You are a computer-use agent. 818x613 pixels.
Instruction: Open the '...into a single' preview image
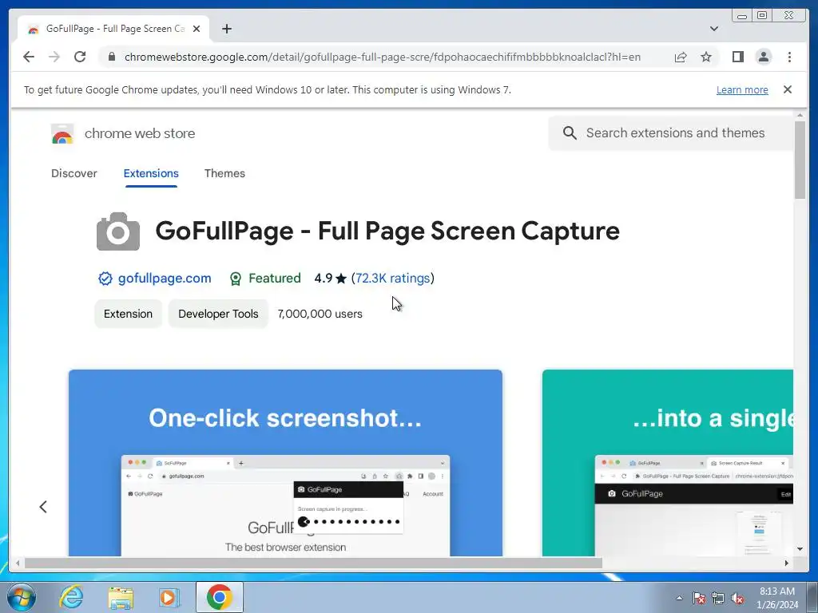pos(668,463)
